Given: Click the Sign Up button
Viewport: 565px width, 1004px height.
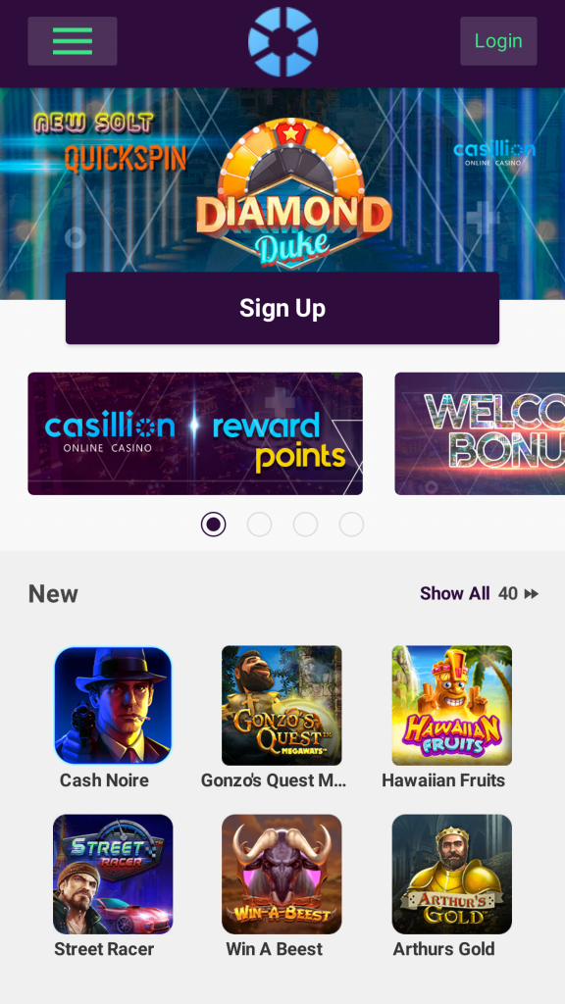Looking at the screenshot, I should coord(282,308).
